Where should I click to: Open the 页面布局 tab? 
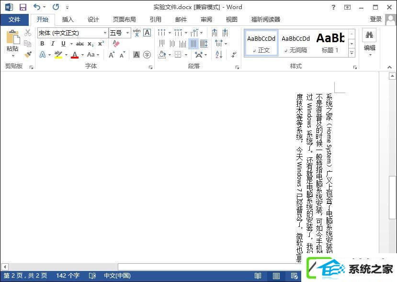coord(124,20)
